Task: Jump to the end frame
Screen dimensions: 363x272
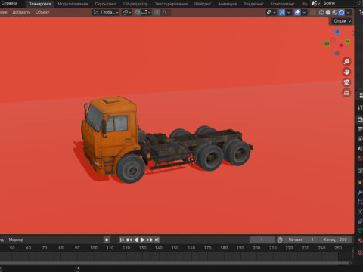Action: (x=157, y=240)
